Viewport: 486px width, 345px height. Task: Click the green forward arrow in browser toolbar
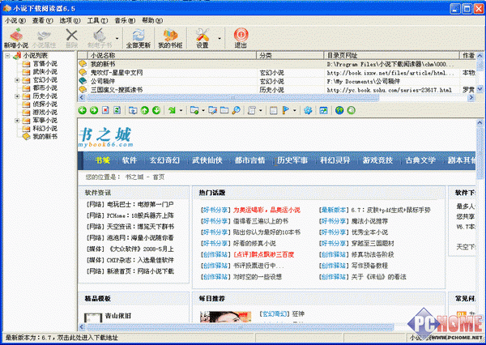(x=94, y=110)
